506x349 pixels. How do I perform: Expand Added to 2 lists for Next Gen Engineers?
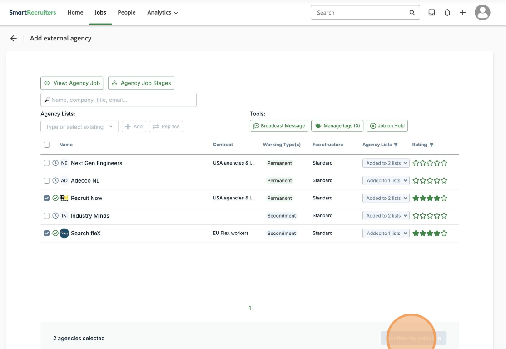[x=386, y=163]
